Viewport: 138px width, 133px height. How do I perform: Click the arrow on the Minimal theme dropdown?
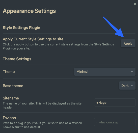132,72
